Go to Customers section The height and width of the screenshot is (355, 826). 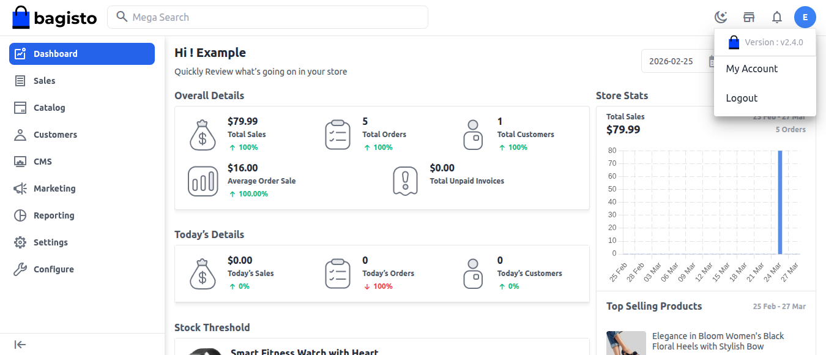[x=55, y=135]
